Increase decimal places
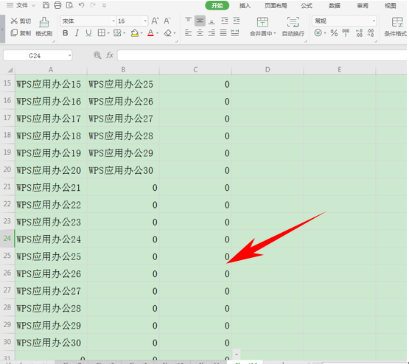Viewport: 409px width, 364px height. point(359,33)
